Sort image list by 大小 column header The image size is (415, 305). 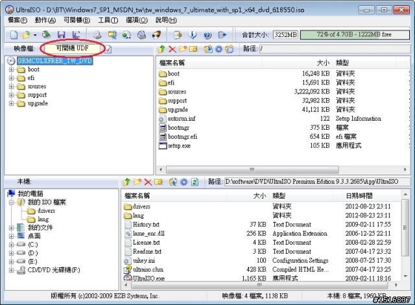(297, 63)
